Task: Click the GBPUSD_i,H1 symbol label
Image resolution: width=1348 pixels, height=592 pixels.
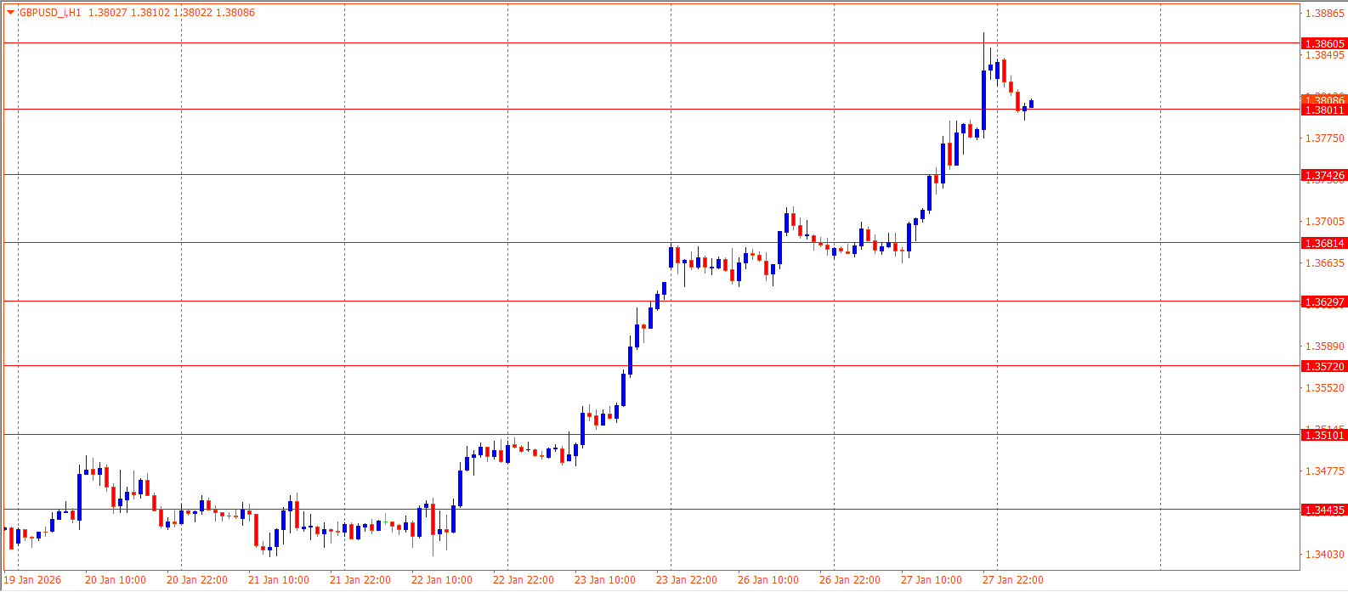Action: (50, 13)
